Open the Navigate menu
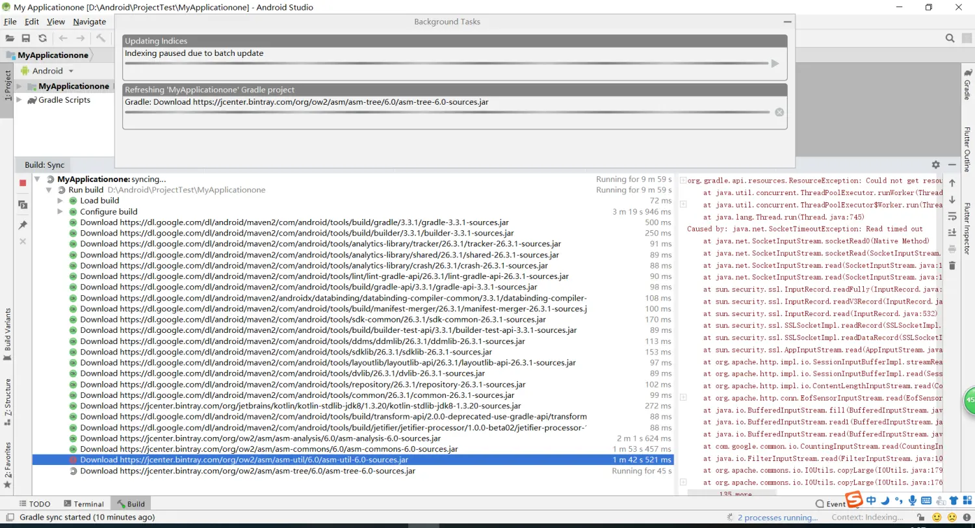This screenshot has height=528, width=975. click(90, 21)
